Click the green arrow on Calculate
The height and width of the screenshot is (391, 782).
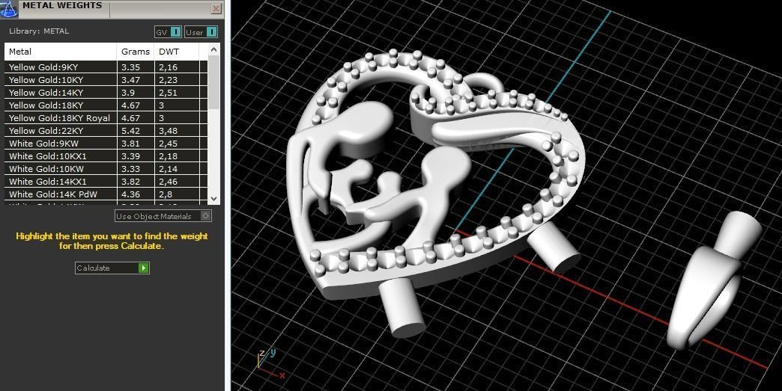(144, 268)
